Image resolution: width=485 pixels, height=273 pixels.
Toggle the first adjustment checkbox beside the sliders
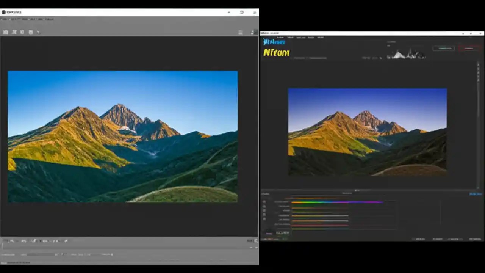click(264, 202)
